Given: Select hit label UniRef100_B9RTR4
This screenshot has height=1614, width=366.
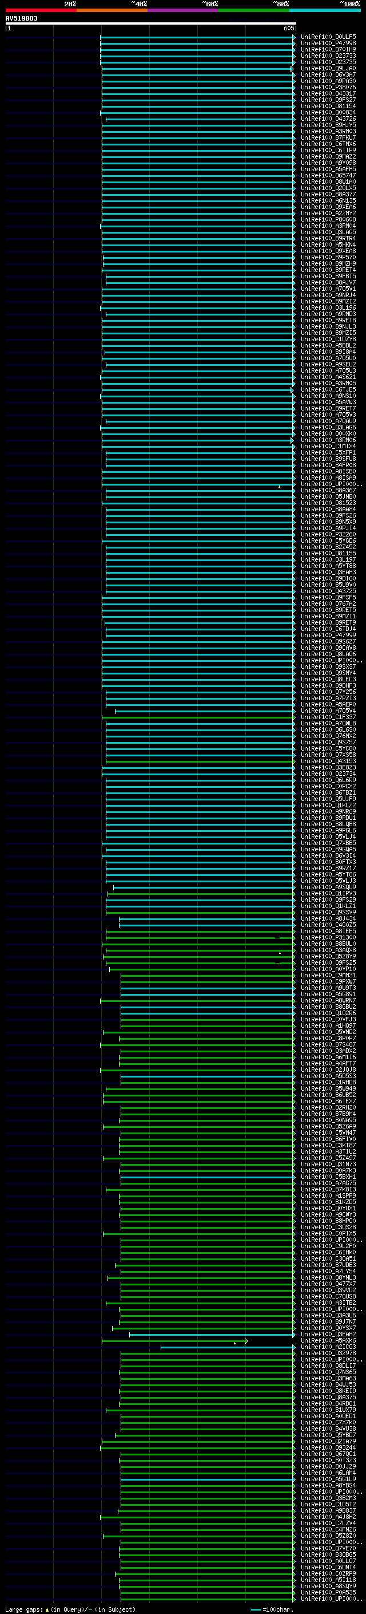Looking at the screenshot, I should [328, 239].
